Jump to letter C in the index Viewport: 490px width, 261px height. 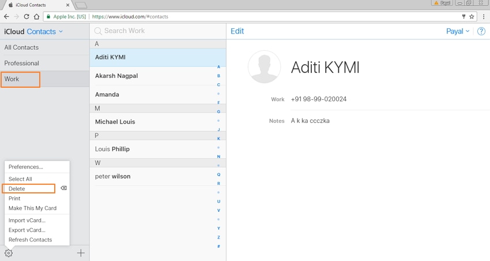pyautogui.click(x=218, y=85)
